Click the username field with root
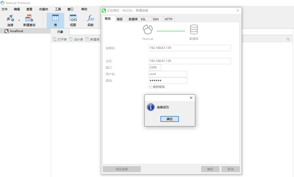The width and height of the screenshot is (294, 177). pos(168,74)
